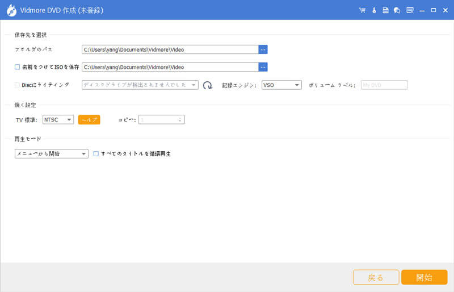Open the menu icon in title bar

click(x=410, y=10)
